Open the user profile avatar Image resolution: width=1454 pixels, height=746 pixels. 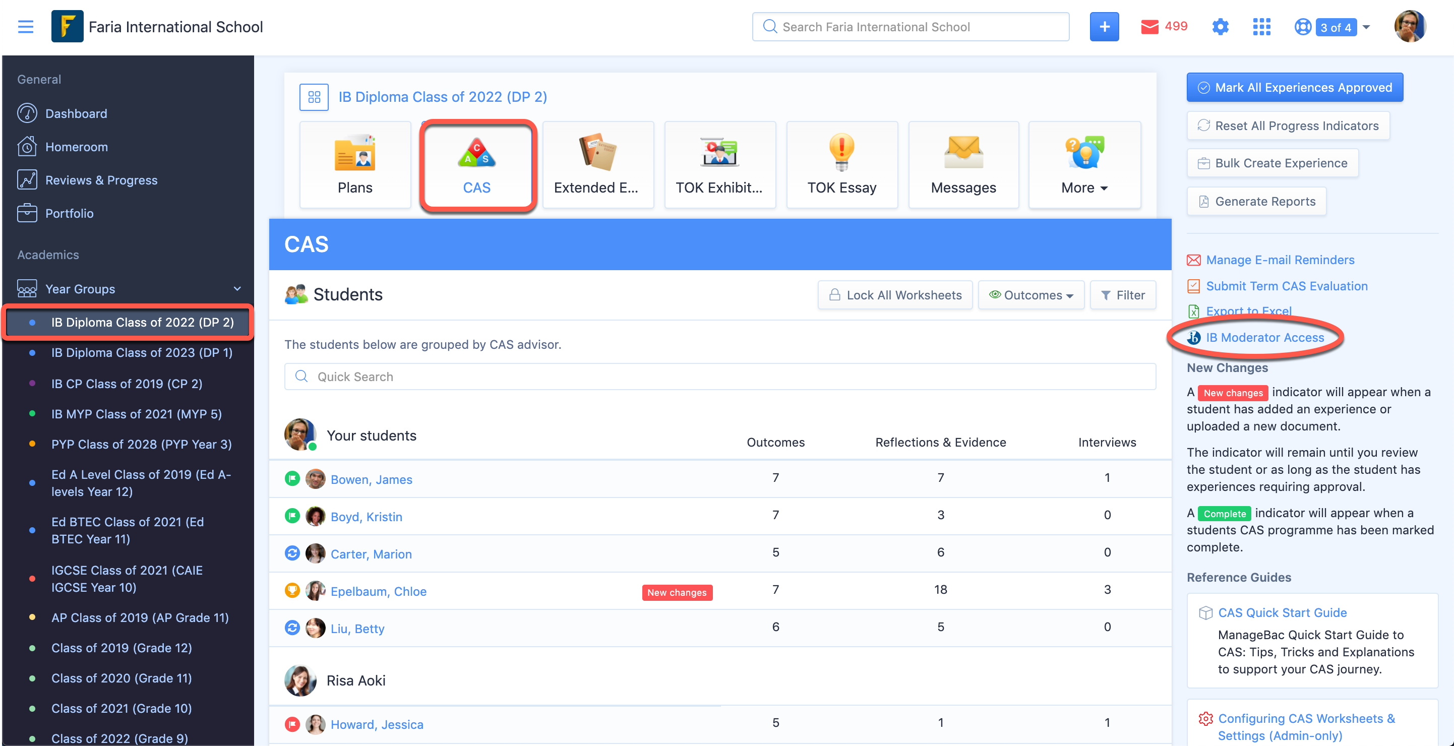click(1410, 27)
